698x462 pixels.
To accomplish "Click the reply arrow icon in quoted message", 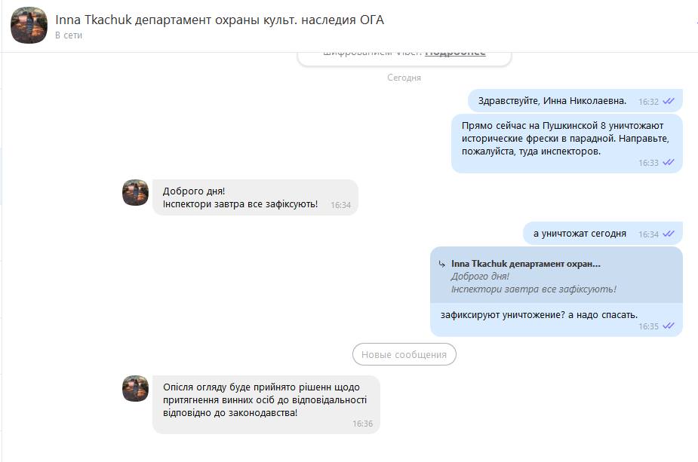I will point(441,264).
